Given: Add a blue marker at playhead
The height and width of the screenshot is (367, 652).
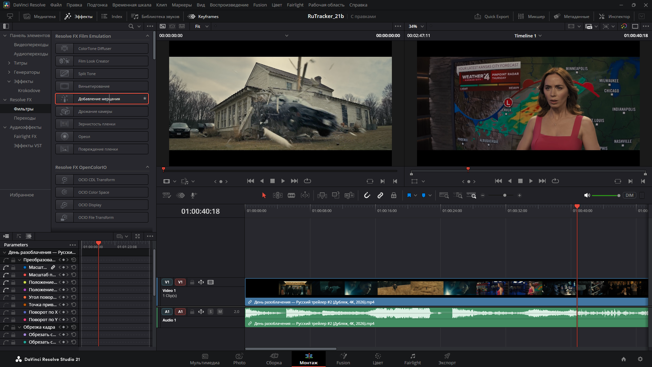Looking at the screenshot, I should 423,195.
